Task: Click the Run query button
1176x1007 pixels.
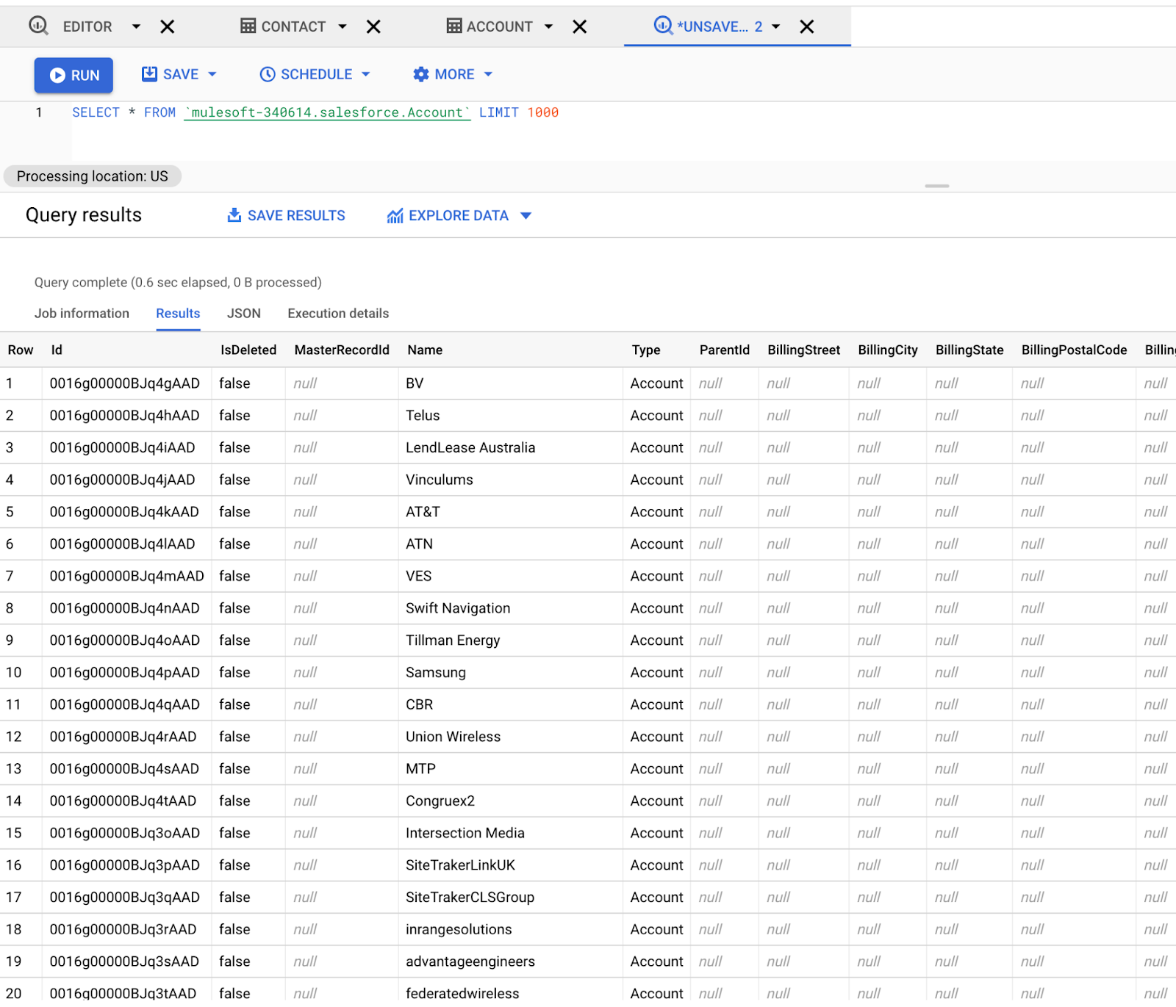Action: click(x=73, y=75)
